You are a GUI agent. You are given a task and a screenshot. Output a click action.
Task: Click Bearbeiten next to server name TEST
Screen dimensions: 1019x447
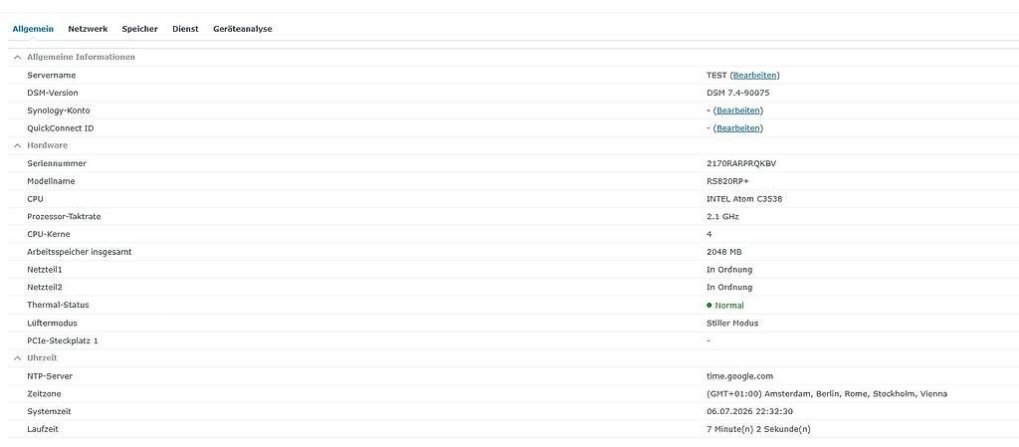tap(754, 76)
